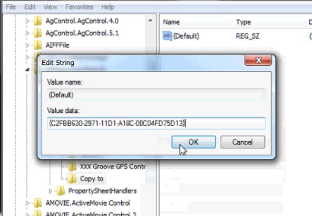
Task: Expand AMOVIE.ActiveMovie Control node
Action: 27,203
